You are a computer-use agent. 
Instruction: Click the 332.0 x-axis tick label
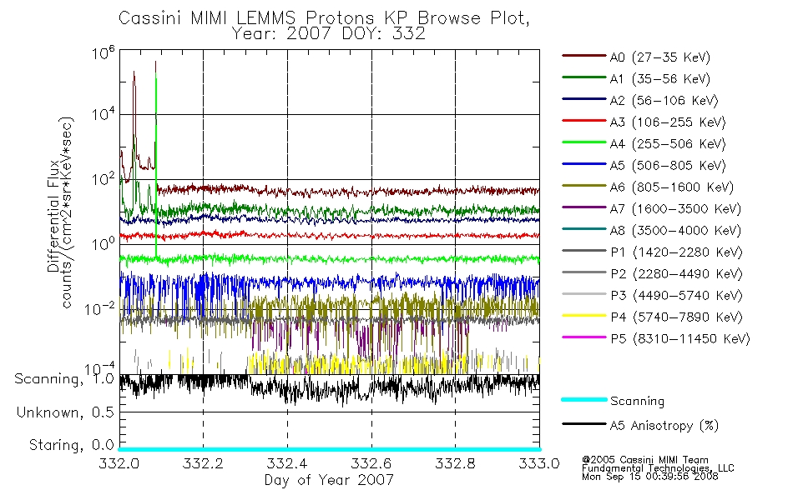tap(119, 463)
